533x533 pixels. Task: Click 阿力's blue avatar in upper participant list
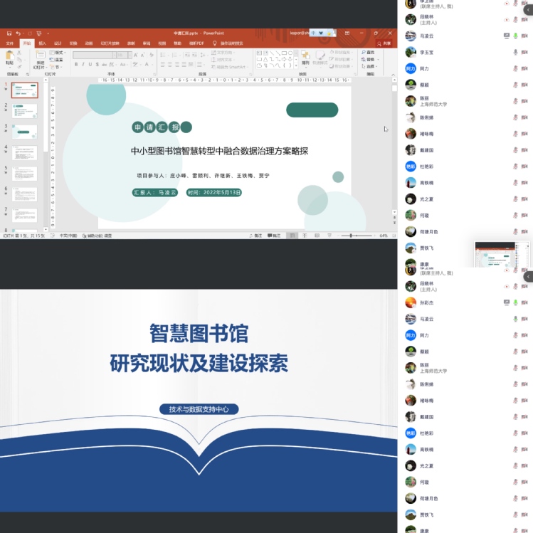click(411, 68)
